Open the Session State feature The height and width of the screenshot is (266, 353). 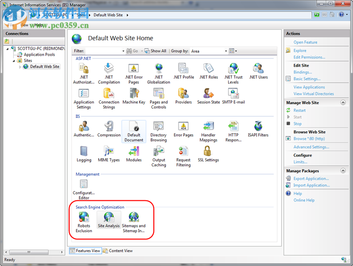(209, 96)
